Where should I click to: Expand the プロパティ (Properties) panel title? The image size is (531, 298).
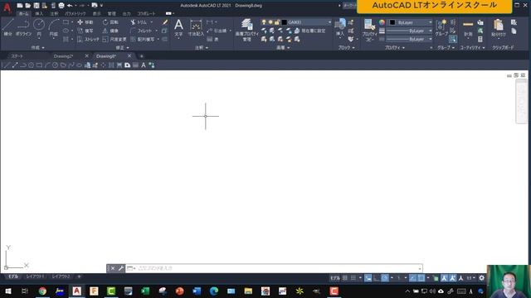(x=395, y=48)
